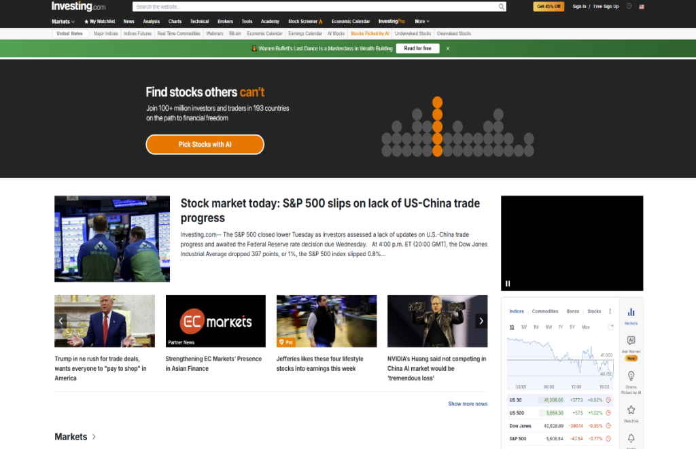Image resolution: width=696 pixels, height=449 pixels.
Task: Open the Ask Warren AI chat icon
Action: 631,340
